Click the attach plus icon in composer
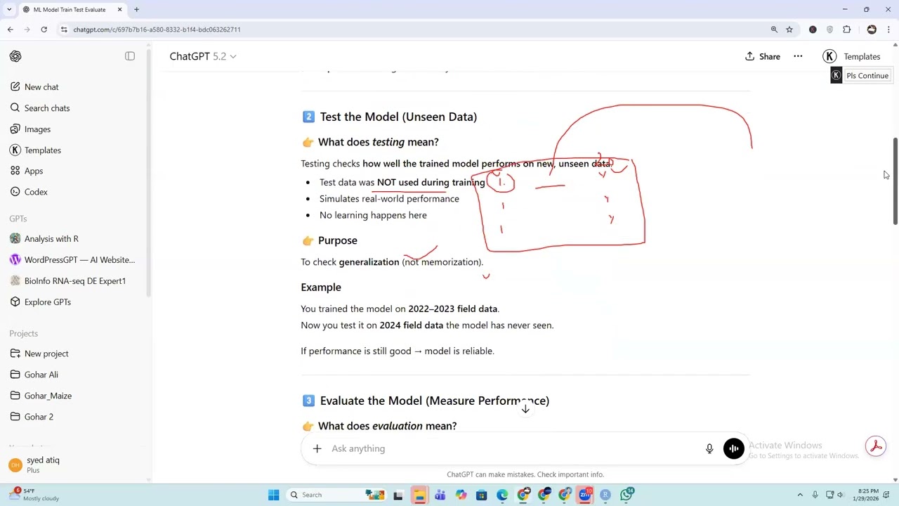The image size is (899, 506). (317, 448)
